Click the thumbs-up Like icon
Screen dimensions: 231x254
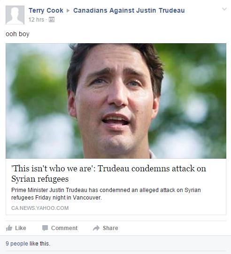[x=9, y=228]
